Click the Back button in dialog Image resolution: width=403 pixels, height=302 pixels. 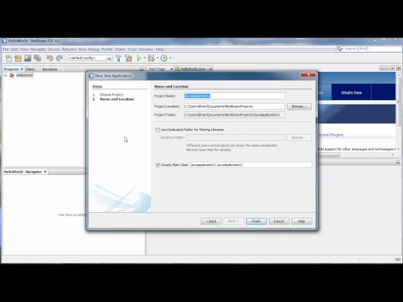coord(211,221)
